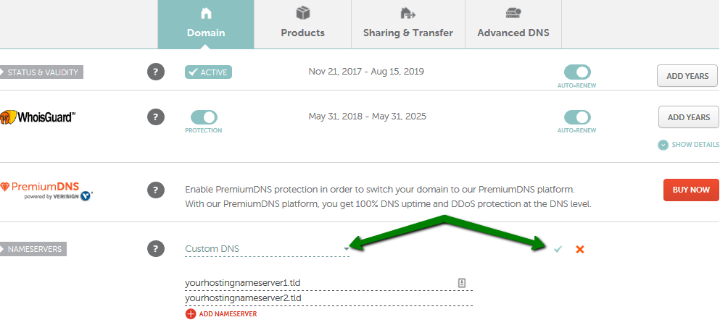Select the Products tab

click(x=302, y=25)
